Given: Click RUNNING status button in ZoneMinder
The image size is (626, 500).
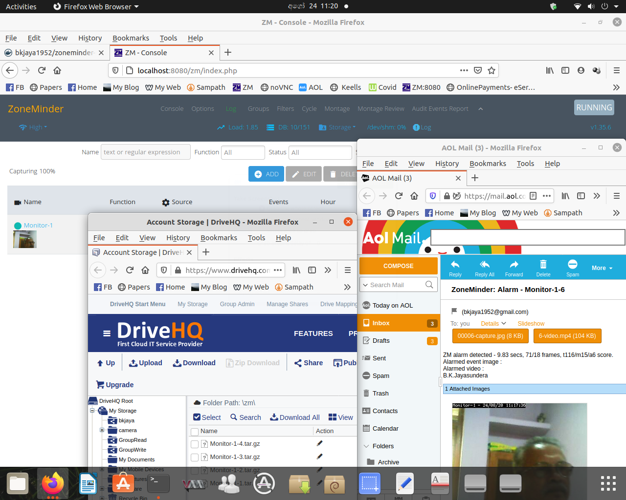Looking at the screenshot, I should [x=594, y=107].
